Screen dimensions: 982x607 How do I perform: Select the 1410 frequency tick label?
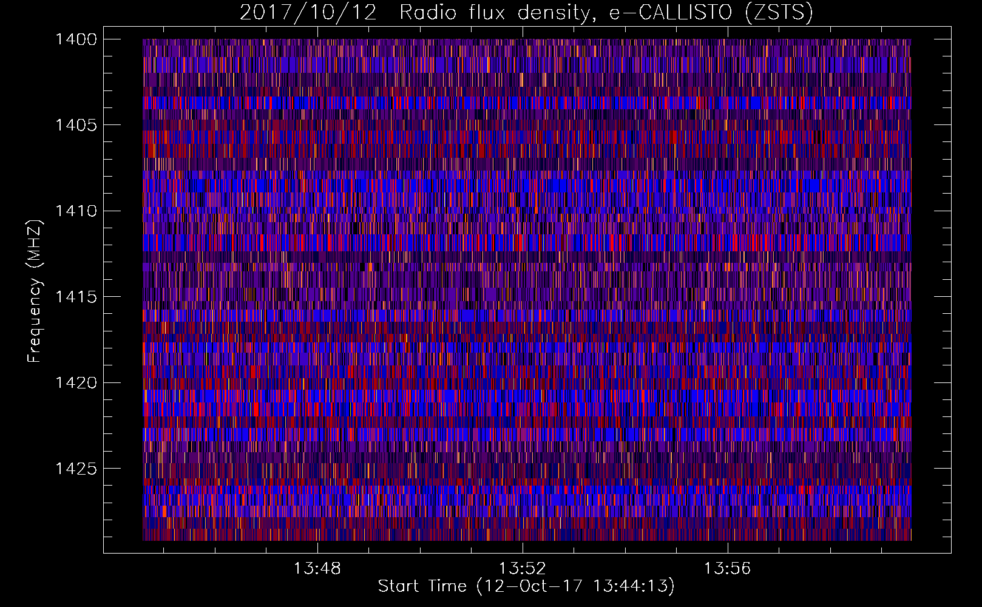[x=76, y=211]
